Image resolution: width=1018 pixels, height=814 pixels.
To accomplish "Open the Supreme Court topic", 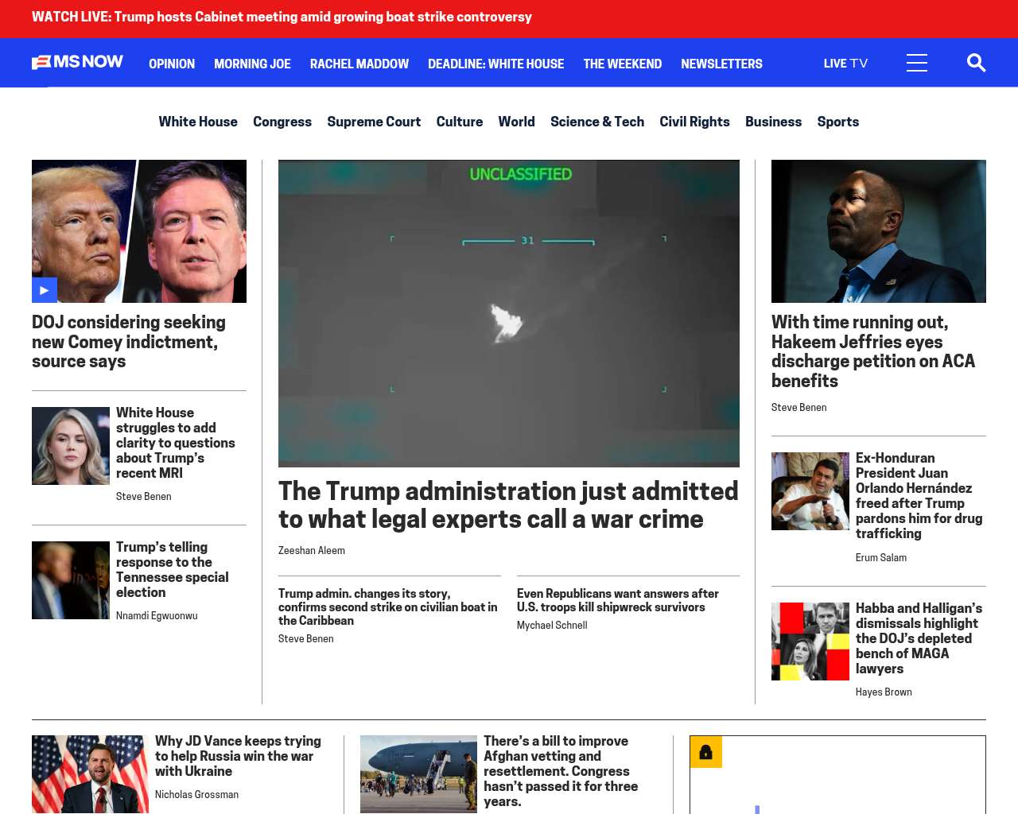I will point(374,122).
